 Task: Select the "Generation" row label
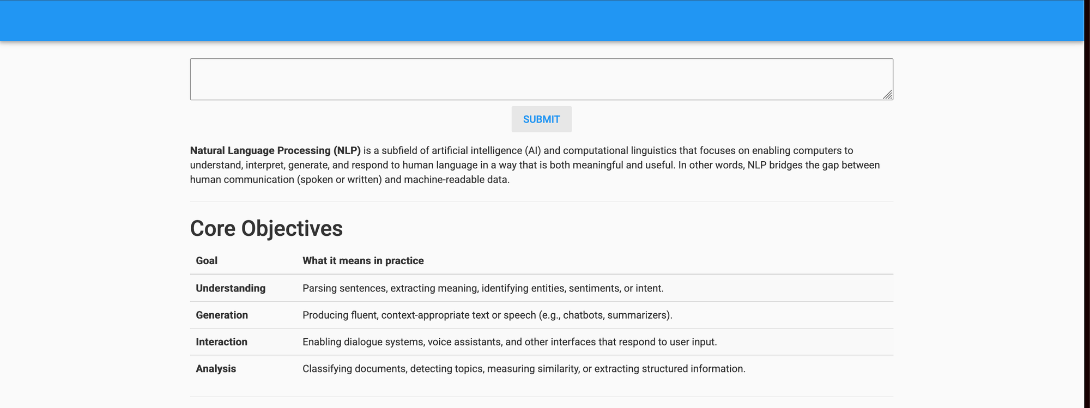coord(222,315)
